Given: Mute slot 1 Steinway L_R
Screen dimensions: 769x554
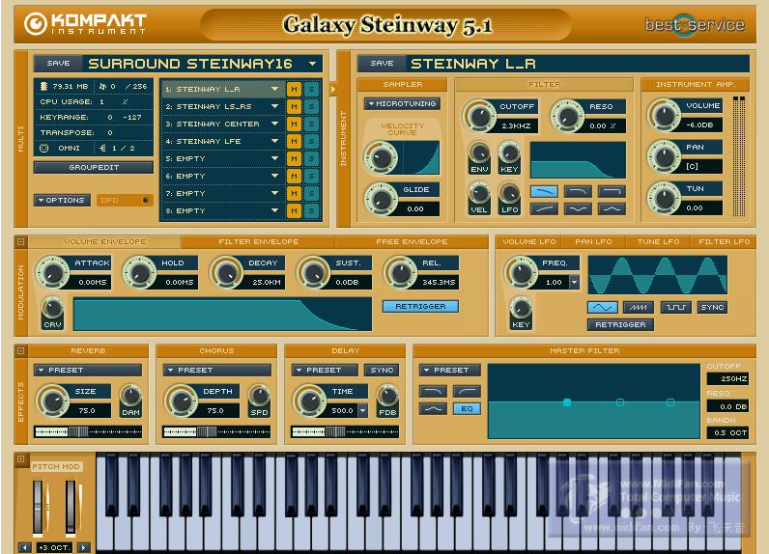Looking at the screenshot, I should tap(294, 89).
